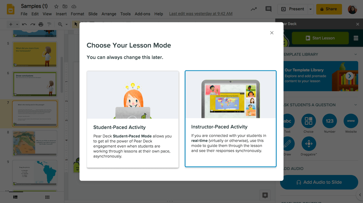The image size is (363, 203).
Task: Click Add Audio to Slide
Action: tap(319, 182)
